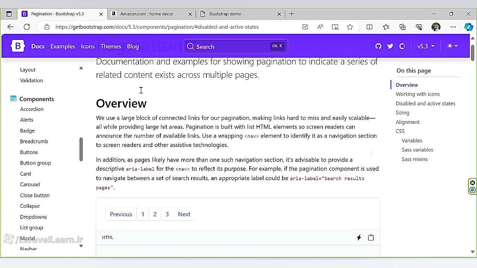Screen dimensions: 477x268
Task: Open a new tab
Action: point(292,14)
